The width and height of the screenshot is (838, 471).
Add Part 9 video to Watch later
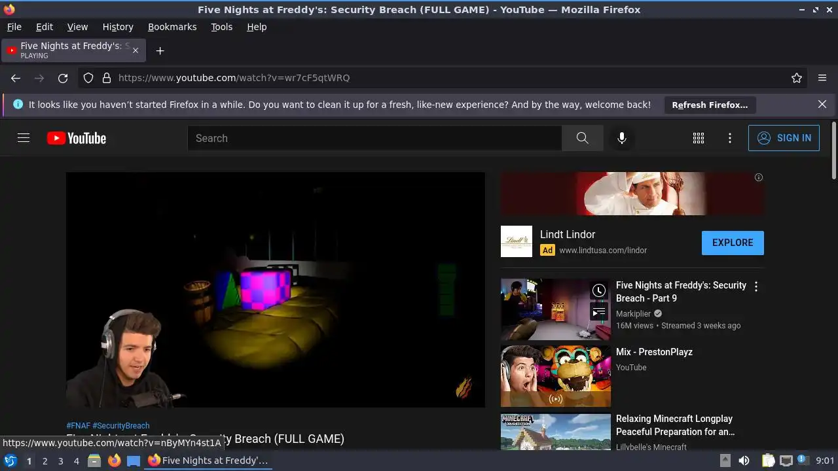[599, 290]
